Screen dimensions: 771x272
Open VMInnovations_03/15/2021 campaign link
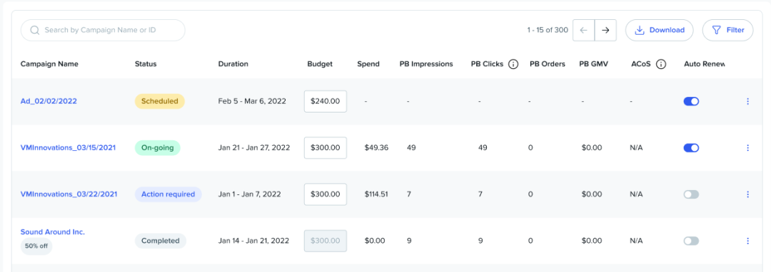tap(68, 148)
